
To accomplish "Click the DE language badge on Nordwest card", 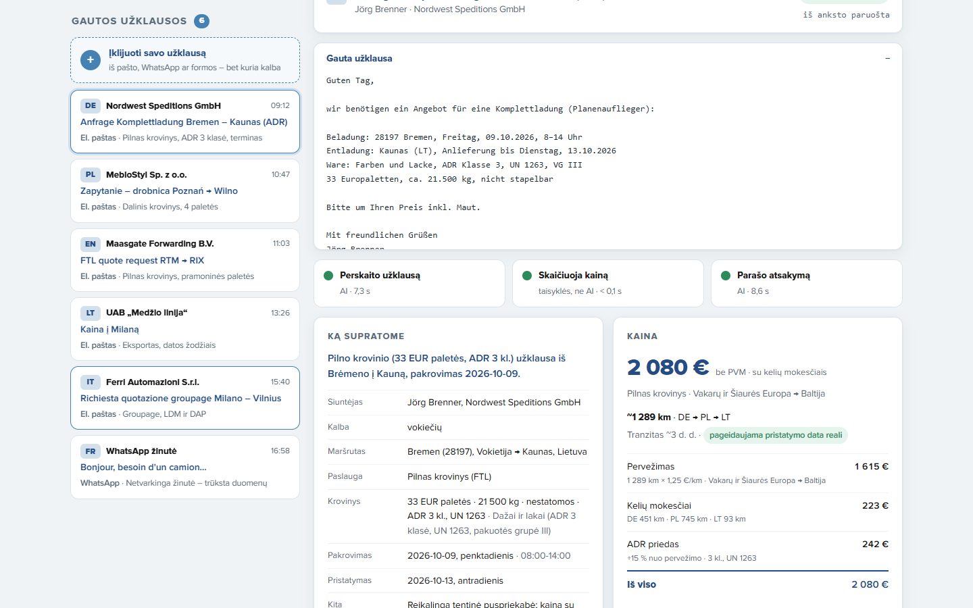I will (x=91, y=105).
